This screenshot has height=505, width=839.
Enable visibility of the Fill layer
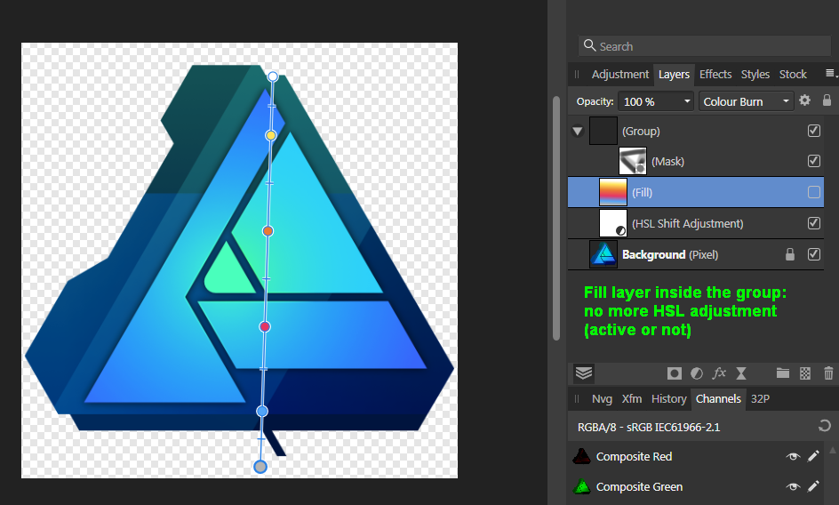814,192
